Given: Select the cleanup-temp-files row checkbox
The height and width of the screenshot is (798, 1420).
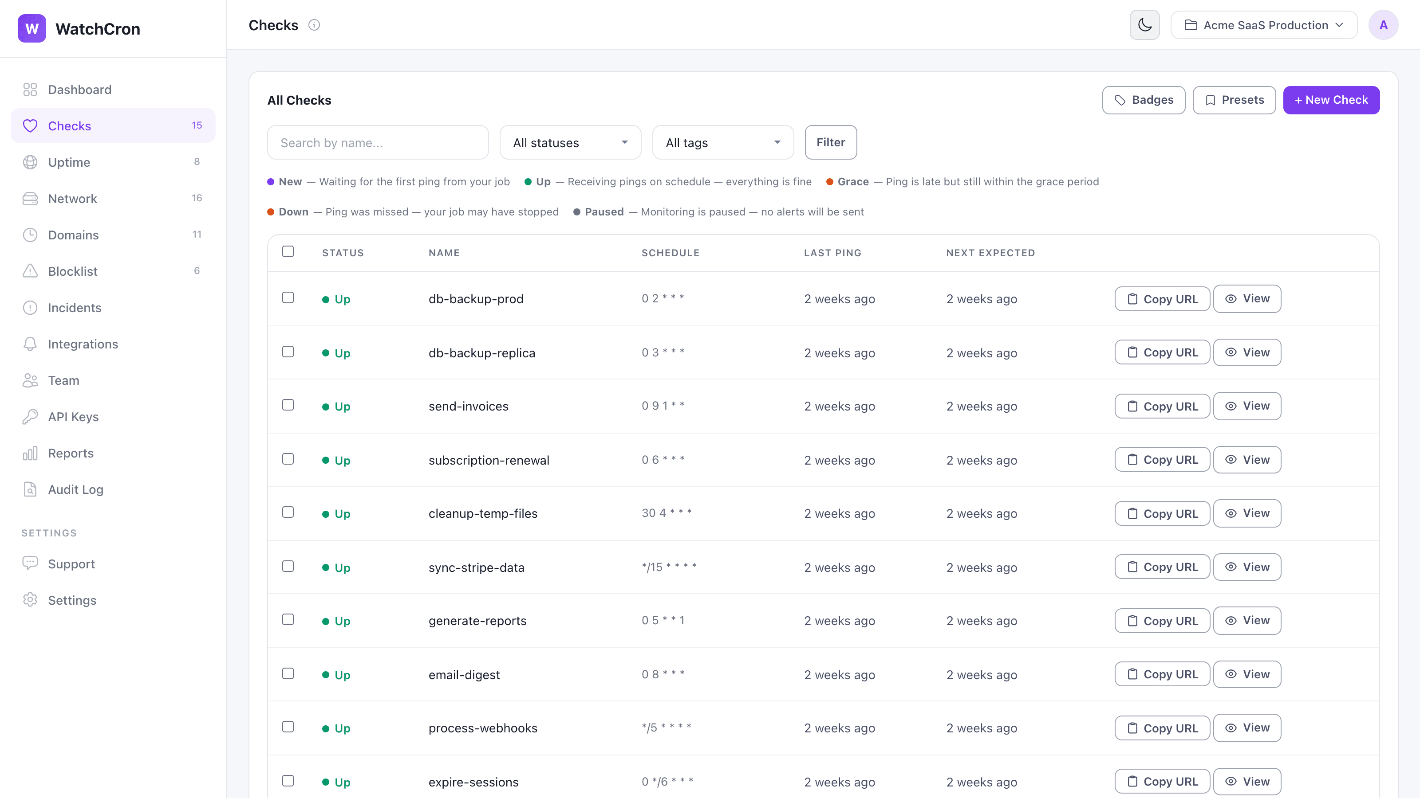Looking at the screenshot, I should (288, 513).
